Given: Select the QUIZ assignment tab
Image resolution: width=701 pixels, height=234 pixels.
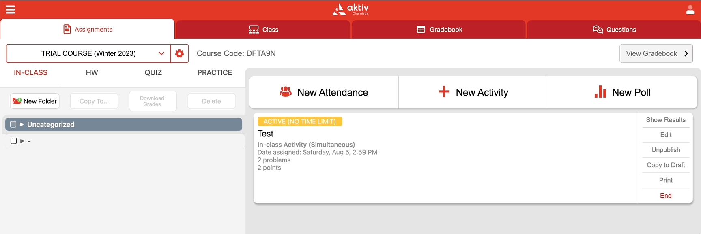Looking at the screenshot, I should [x=153, y=73].
